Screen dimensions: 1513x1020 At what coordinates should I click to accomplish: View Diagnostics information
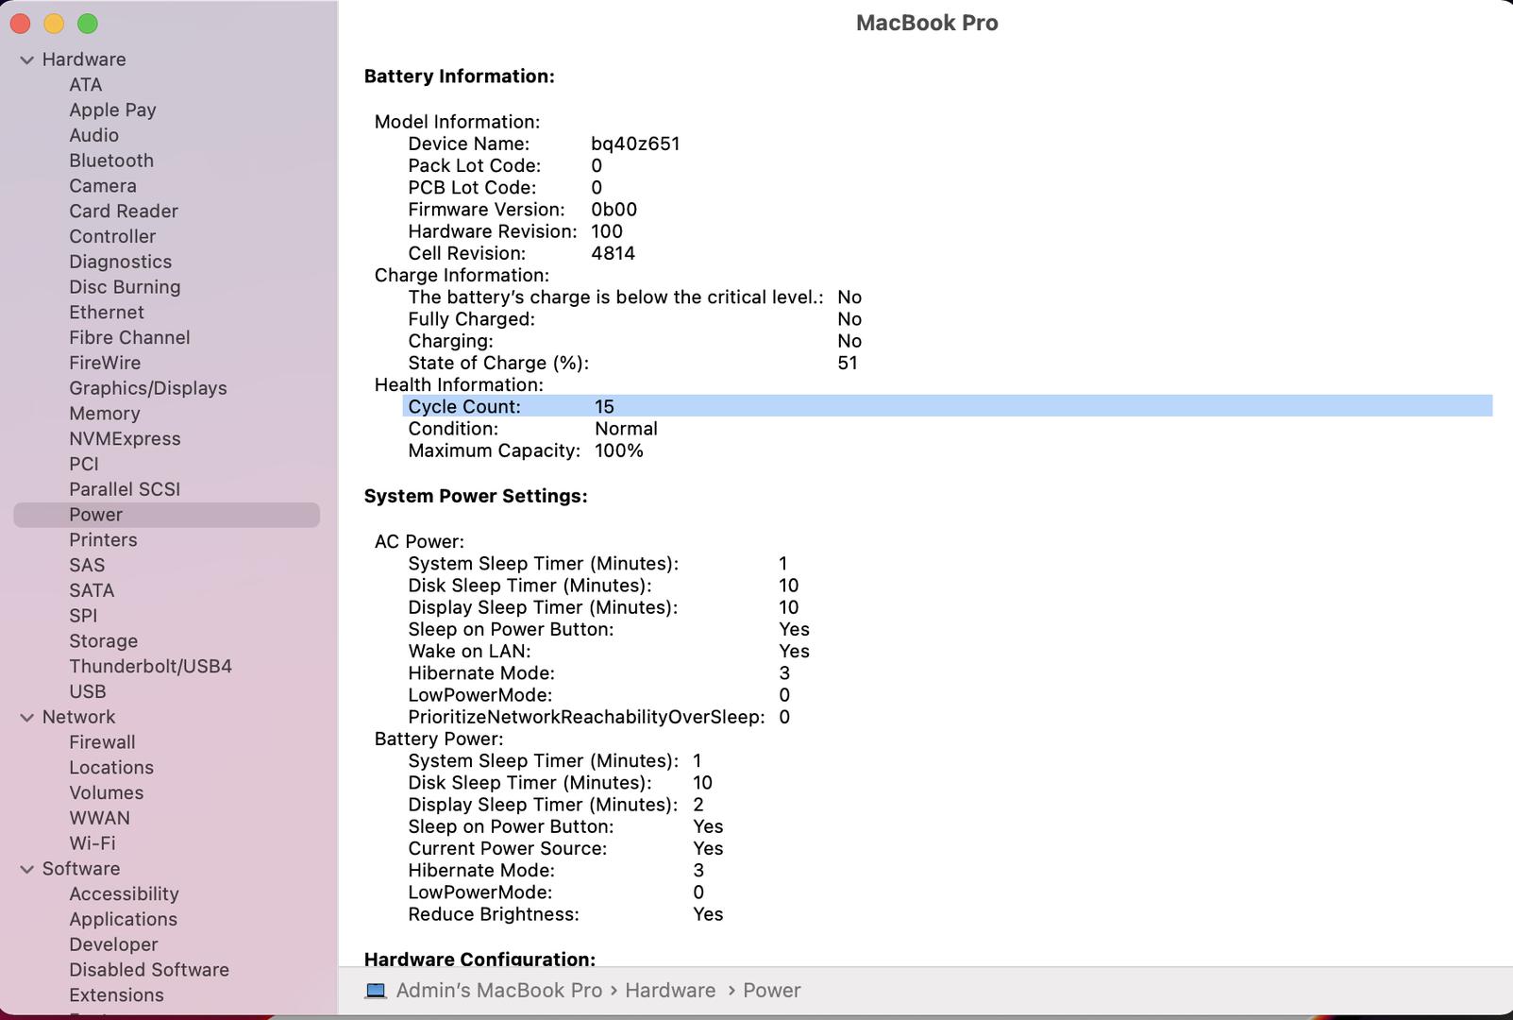pyautogui.click(x=121, y=262)
